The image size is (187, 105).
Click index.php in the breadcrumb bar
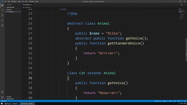[27, 7]
